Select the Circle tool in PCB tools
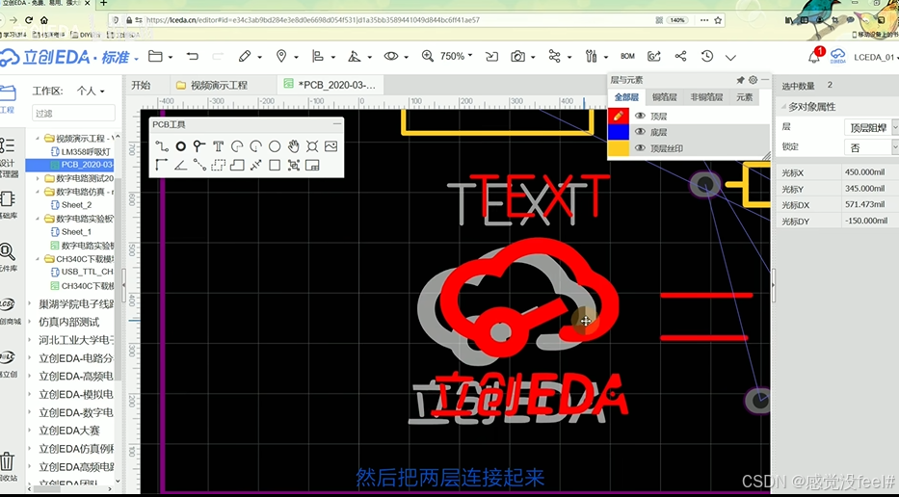 pyautogui.click(x=275, y=146)
